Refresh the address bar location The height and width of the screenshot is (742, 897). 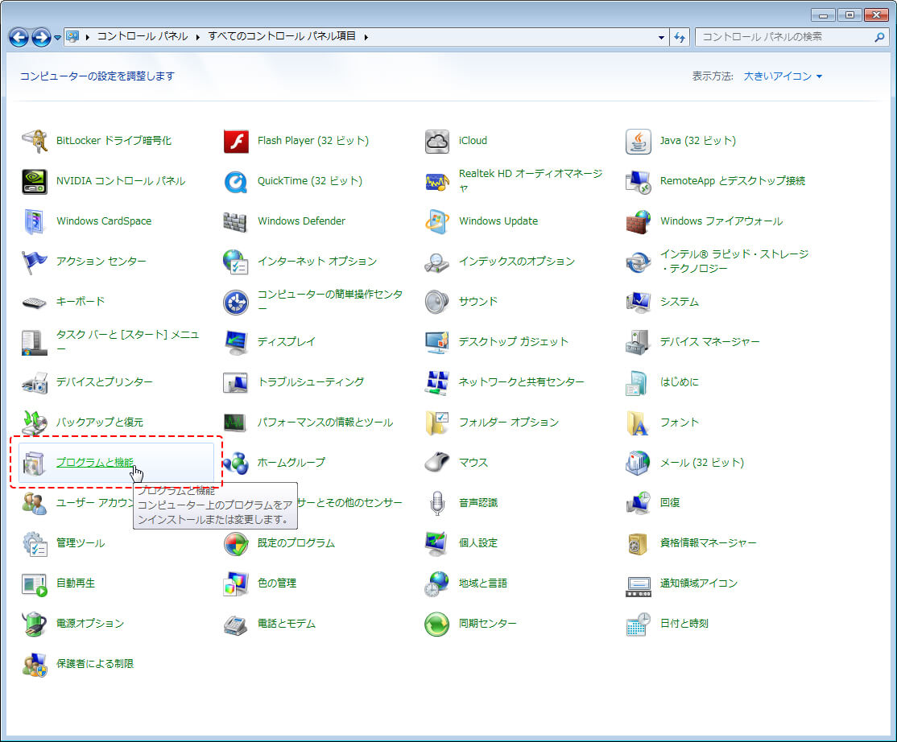point(680,37)
